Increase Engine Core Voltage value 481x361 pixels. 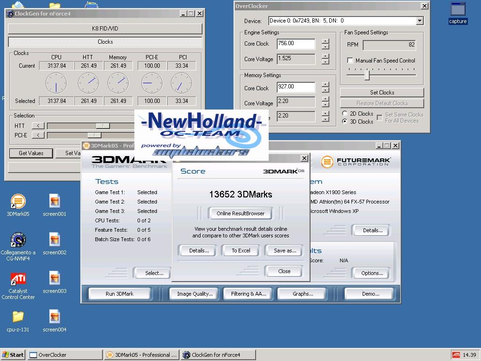tap(326, 56)
